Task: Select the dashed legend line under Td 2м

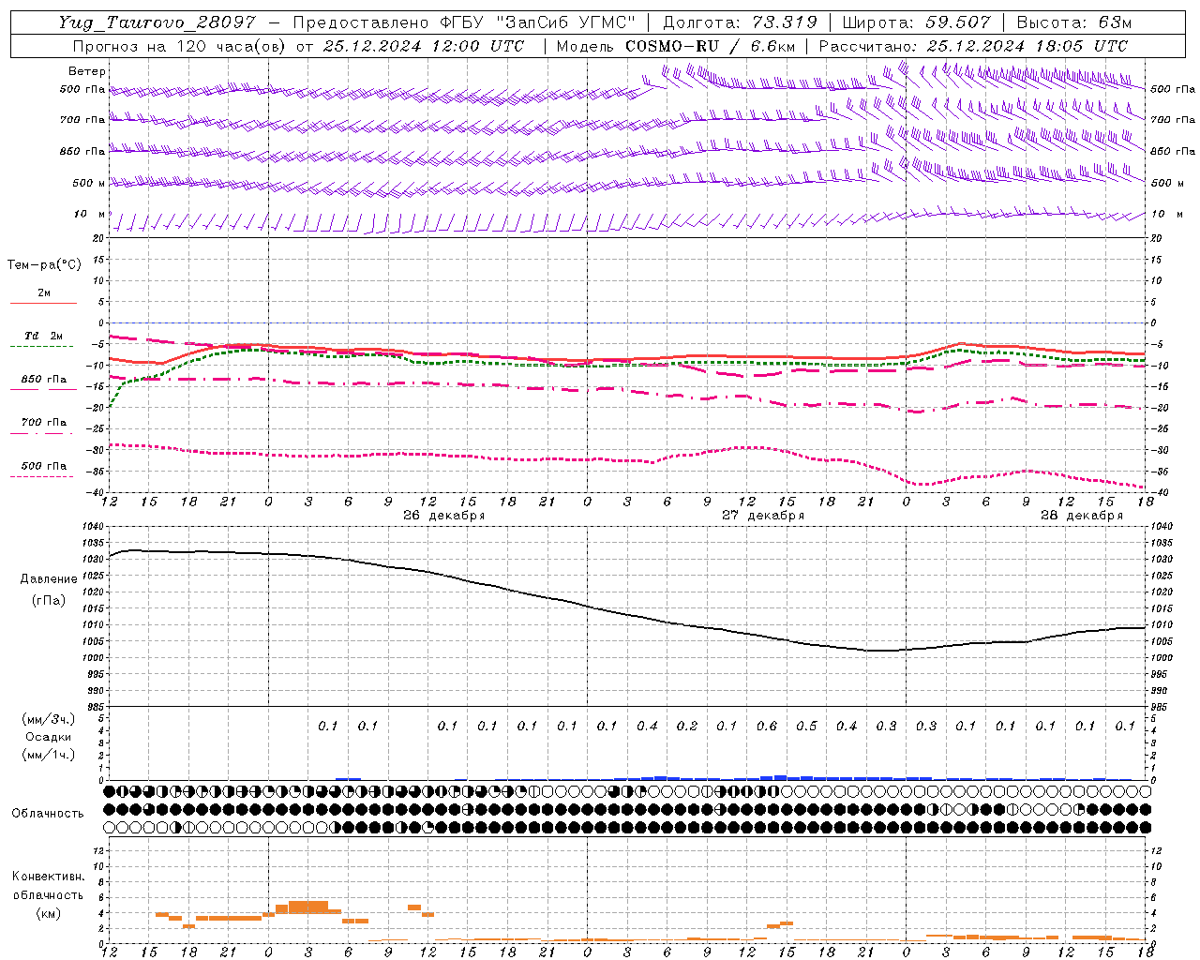Action: coord(41,346)
